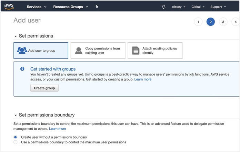This screenshot has width=240, height=152.
Task: Click the blue info icon in groups notice
Action: click(22, 69)
